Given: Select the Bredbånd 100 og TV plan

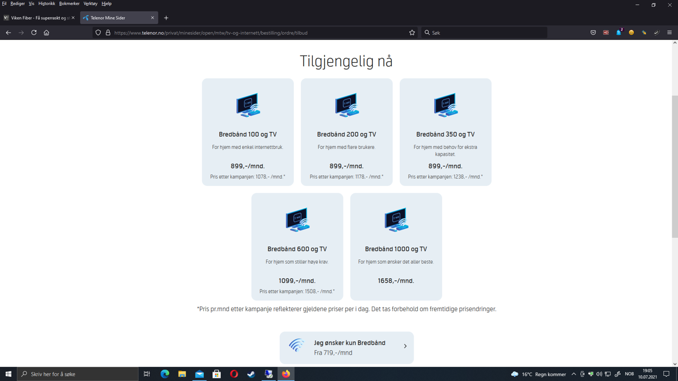Looking at the screenshot, I should 248,132.
